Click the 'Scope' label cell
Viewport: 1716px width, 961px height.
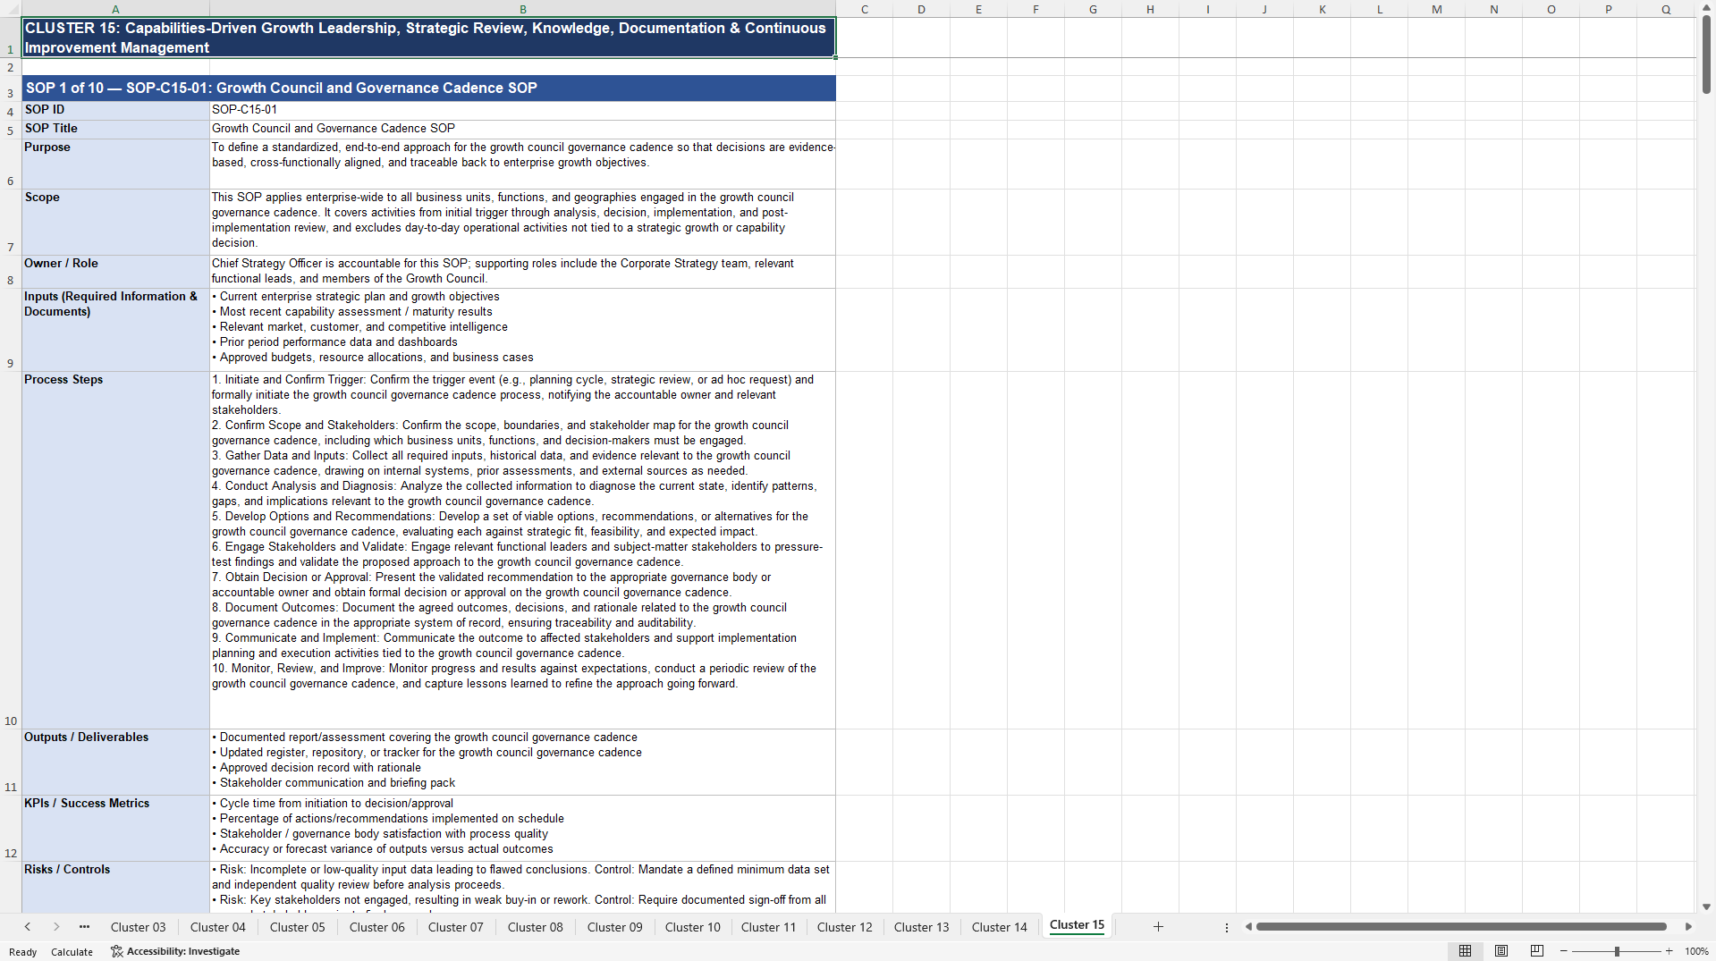pyautogui.click(x=115, y=222)
